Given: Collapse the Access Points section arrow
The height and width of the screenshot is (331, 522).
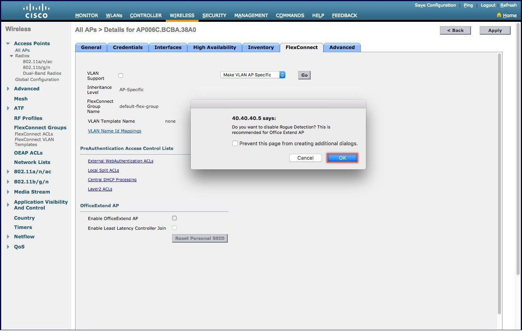Looking at the screenshot, I should (8, 44).
